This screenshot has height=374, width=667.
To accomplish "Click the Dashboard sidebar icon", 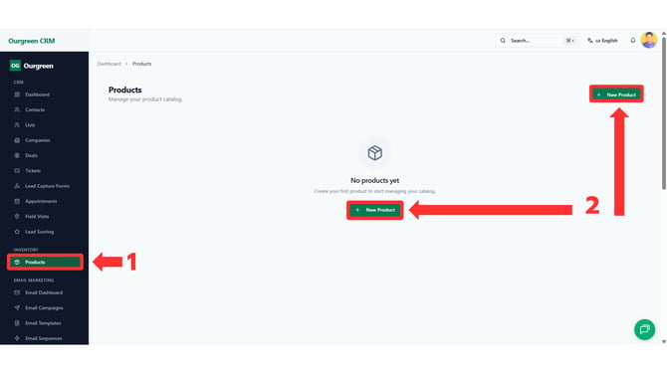I will coord(17,94).
